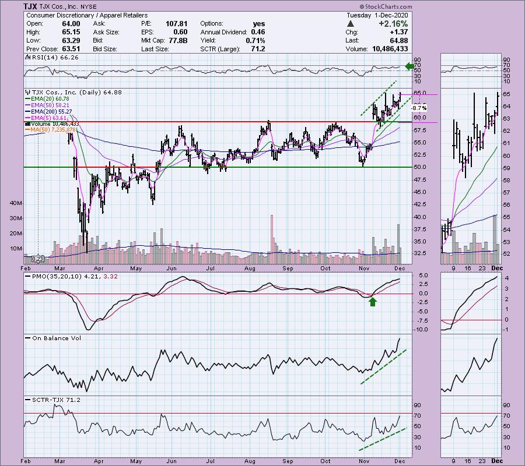This screenshot has width=525, height=466.
Task: Click the Open value 64.00
Action: [71, 24]
